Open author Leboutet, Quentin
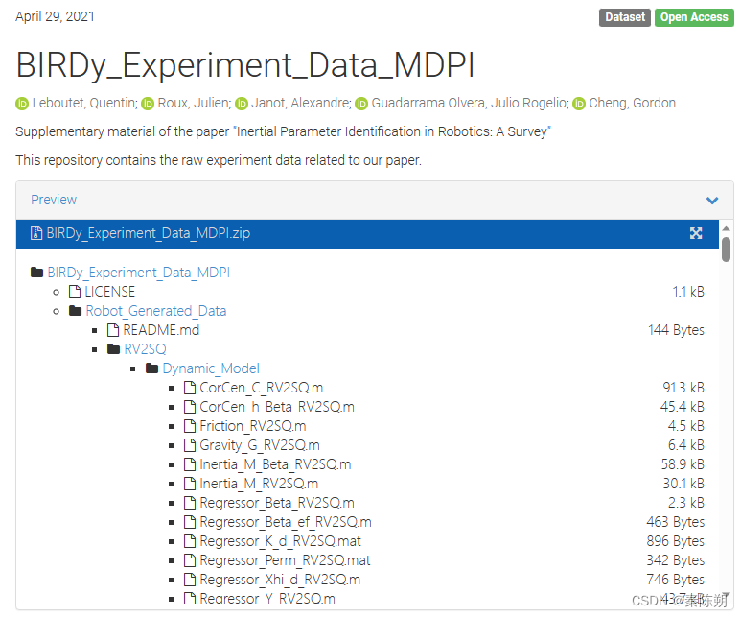 (85, 103)
